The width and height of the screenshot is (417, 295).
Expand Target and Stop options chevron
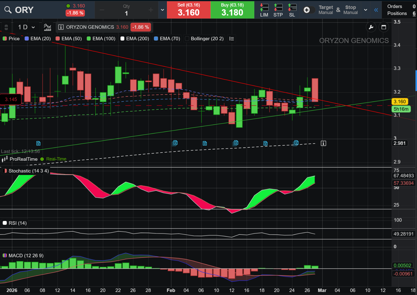(366, 10)
